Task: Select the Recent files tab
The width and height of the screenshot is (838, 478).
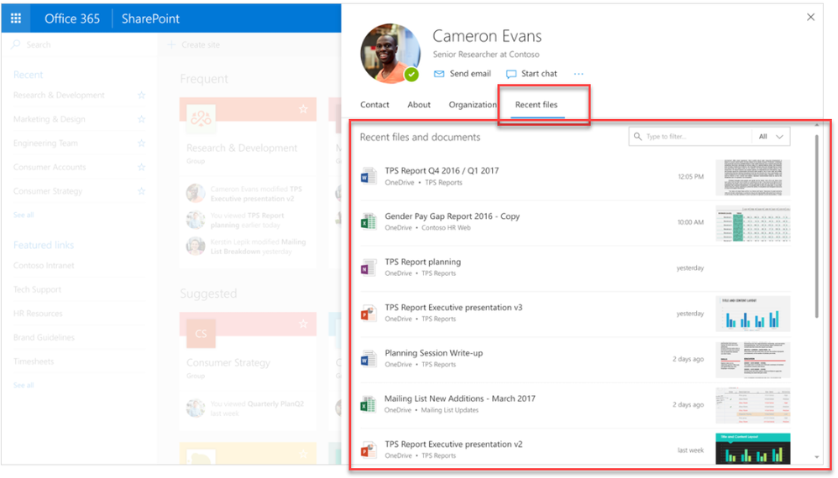Action: 536,105
